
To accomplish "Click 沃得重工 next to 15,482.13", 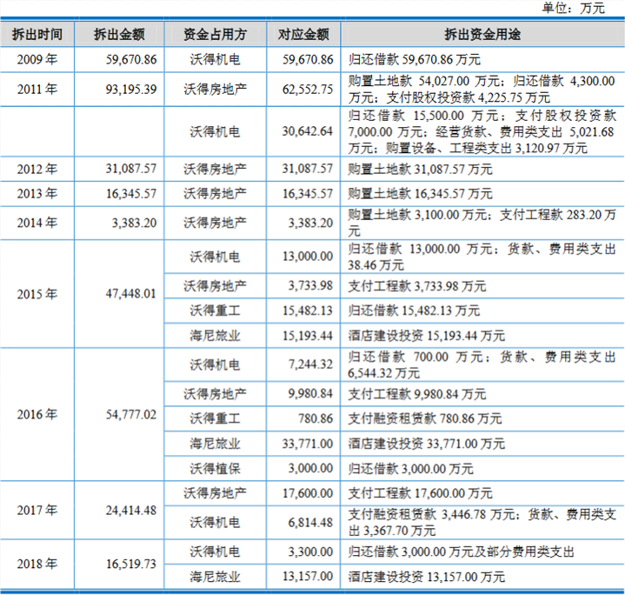I will coord(216,311).
